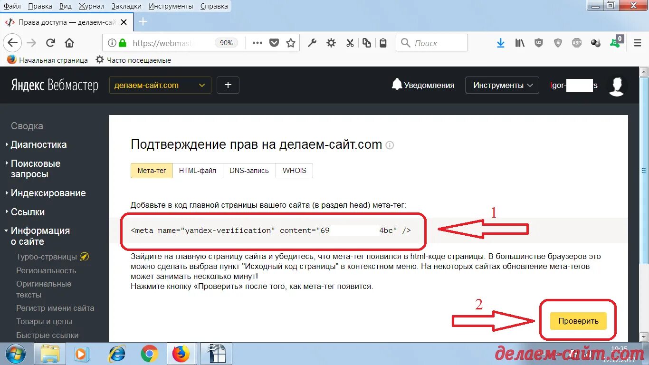Click into the Поиск search field
This screenshot has height=365, width=649.
(432, 43)
